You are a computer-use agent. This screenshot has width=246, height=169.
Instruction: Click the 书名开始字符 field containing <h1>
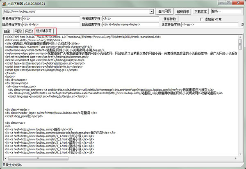tap(51, 19)
